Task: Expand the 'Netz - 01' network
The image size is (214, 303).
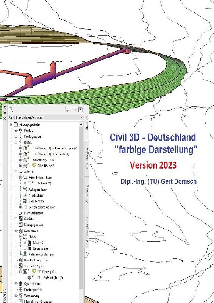Action: point(25,242)
